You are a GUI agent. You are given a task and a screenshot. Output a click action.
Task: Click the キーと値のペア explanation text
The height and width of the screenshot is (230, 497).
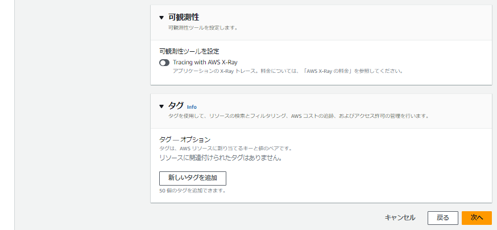pyautogui.click(x=225, y=148)
